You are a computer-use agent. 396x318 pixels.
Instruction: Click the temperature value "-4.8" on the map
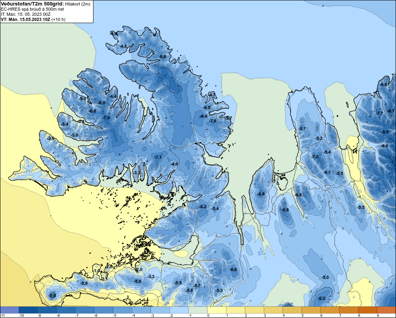[x=123, y=46]
